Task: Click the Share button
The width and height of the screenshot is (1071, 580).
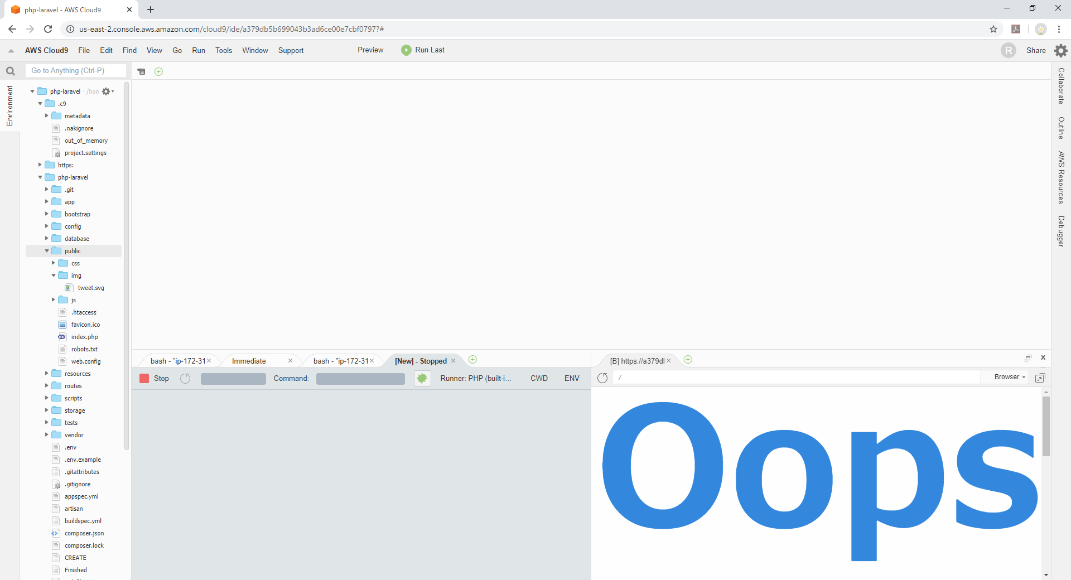Action: 1036,51
